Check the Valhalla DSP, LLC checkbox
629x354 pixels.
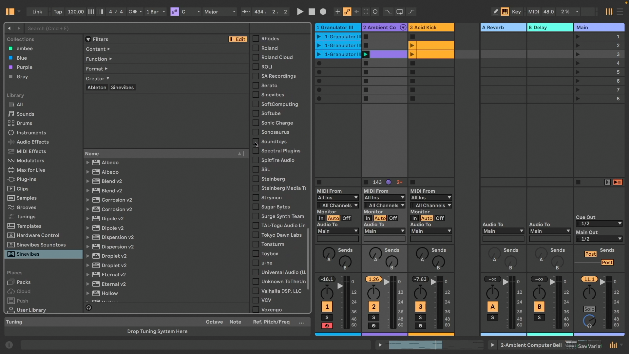tap(256, 291)
